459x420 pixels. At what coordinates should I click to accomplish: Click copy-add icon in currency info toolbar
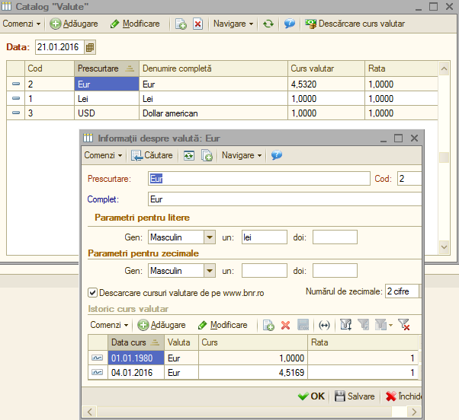tap(207, 155)
